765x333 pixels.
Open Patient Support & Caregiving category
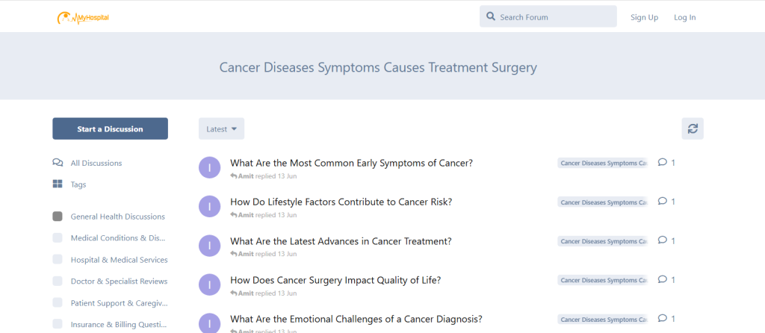pos(120,303)
